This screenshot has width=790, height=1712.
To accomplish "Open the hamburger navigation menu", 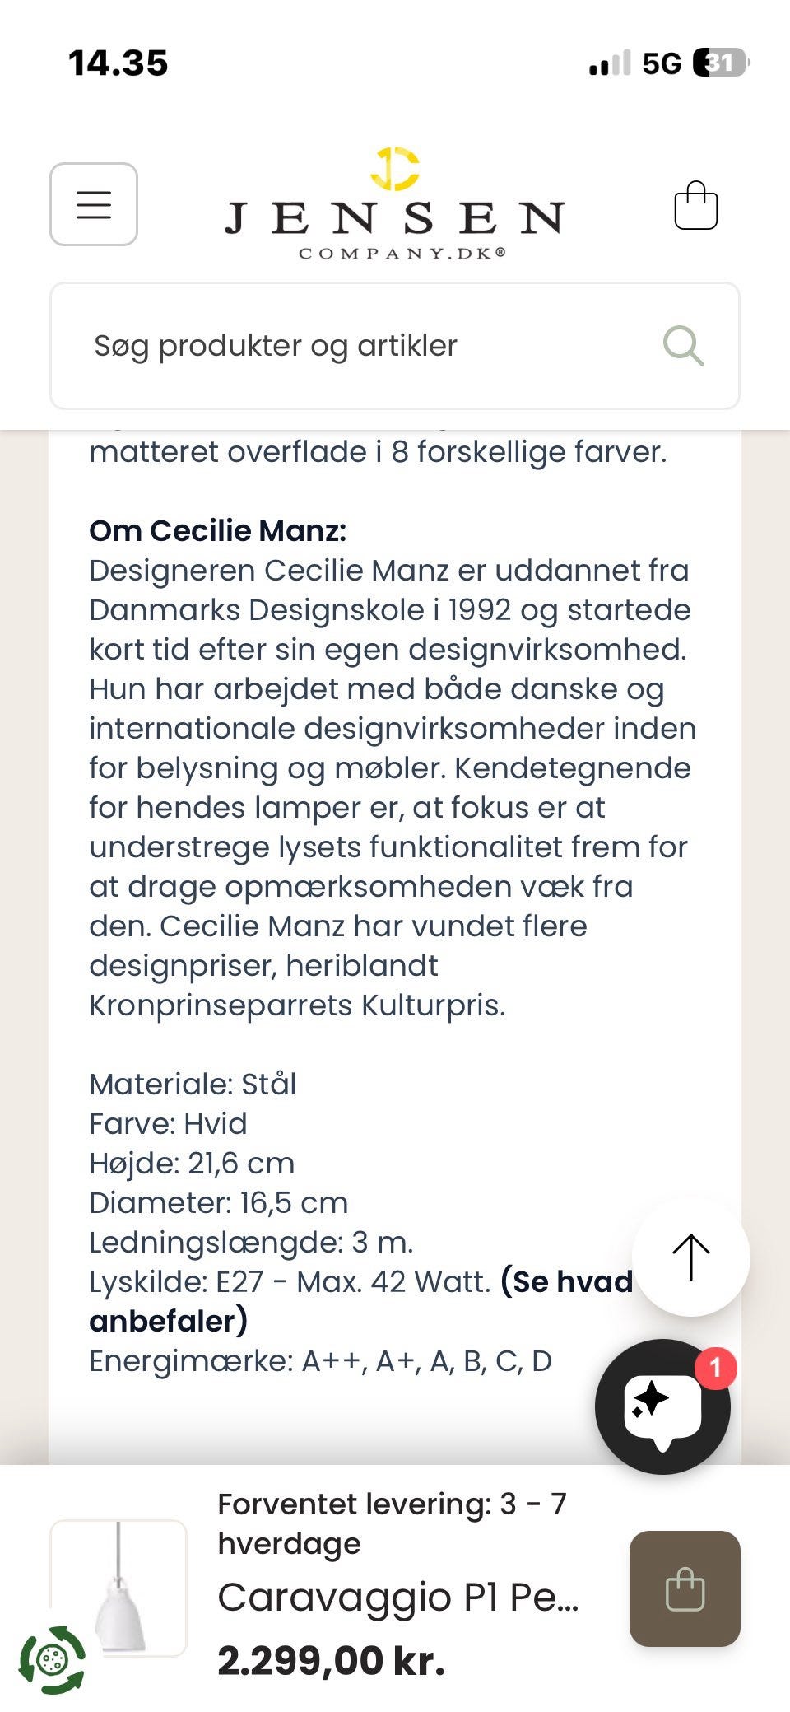I will [94, 204].
